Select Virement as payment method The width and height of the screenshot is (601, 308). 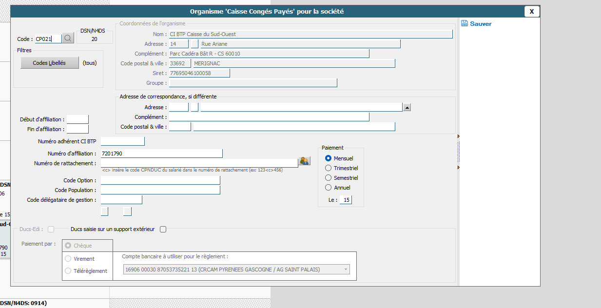pyautogui.click(x=68, y=259)
